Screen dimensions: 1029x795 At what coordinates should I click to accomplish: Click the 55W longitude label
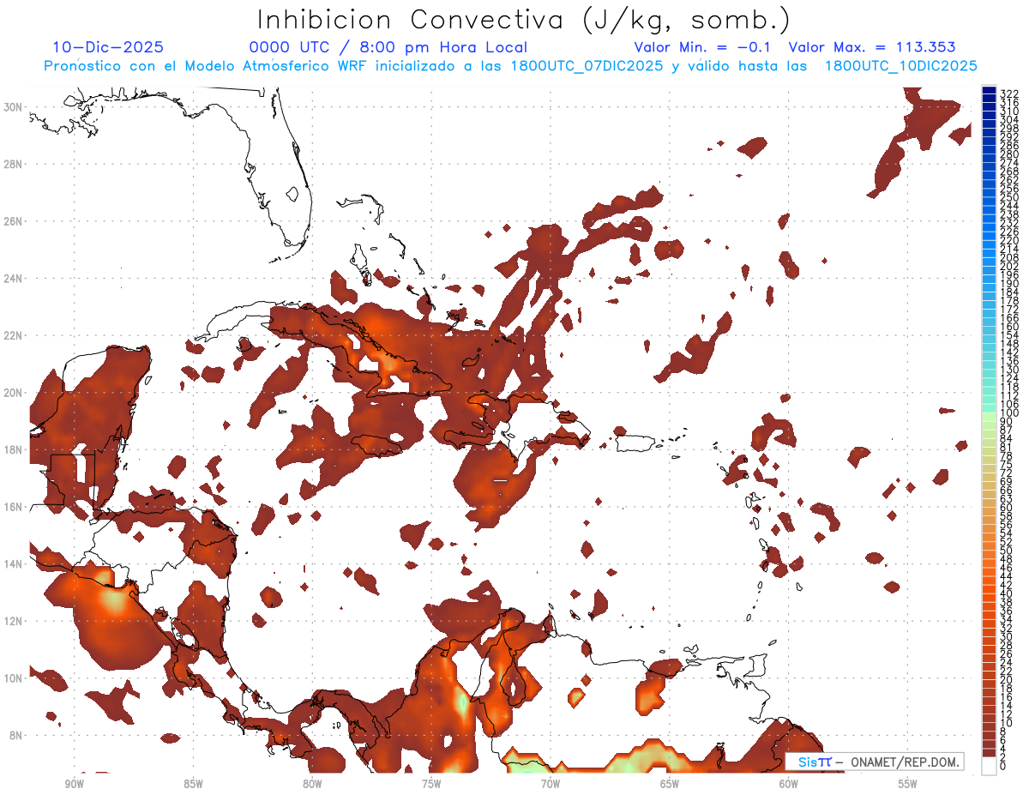coord(908,784)
